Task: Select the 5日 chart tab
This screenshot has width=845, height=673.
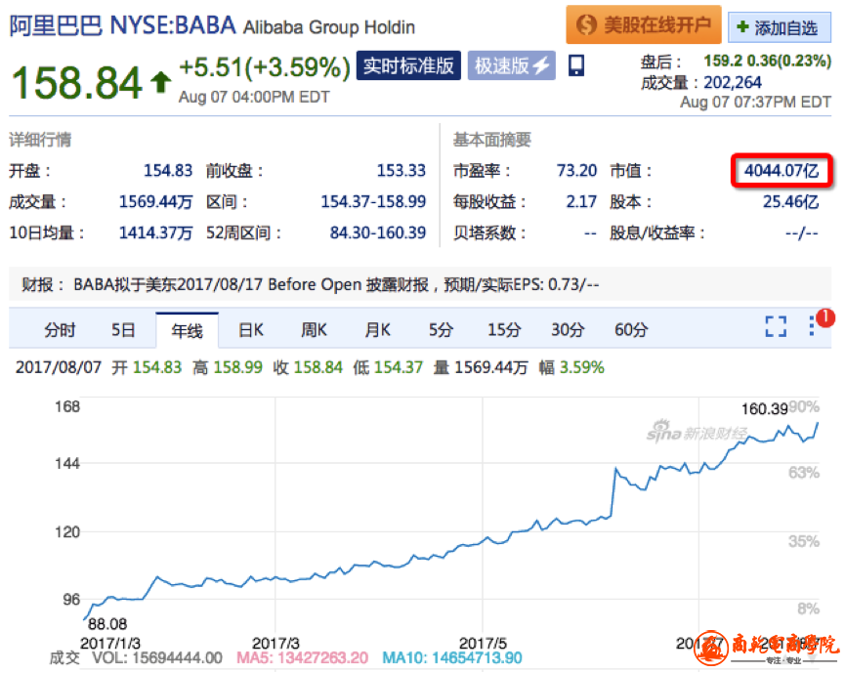Action: point(123,330)
